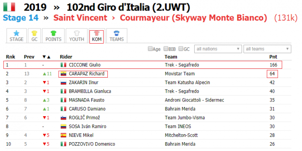Click the 2019 year link
The image size is (302, 151).
click(x=35, y=7)
